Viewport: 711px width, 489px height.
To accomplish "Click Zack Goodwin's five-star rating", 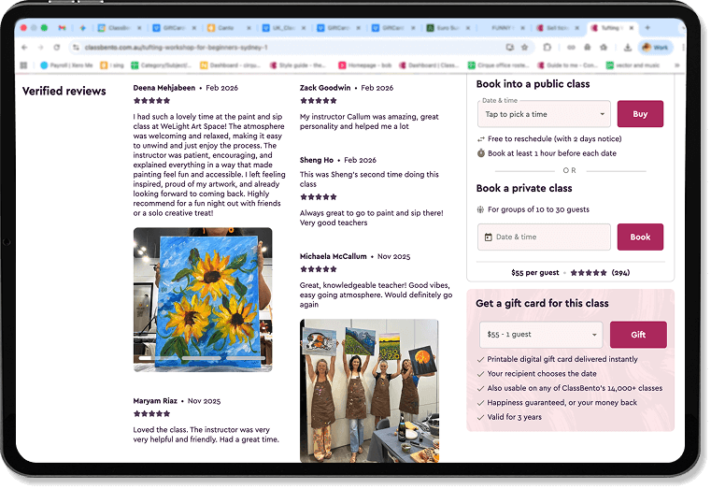I will 319,101.
